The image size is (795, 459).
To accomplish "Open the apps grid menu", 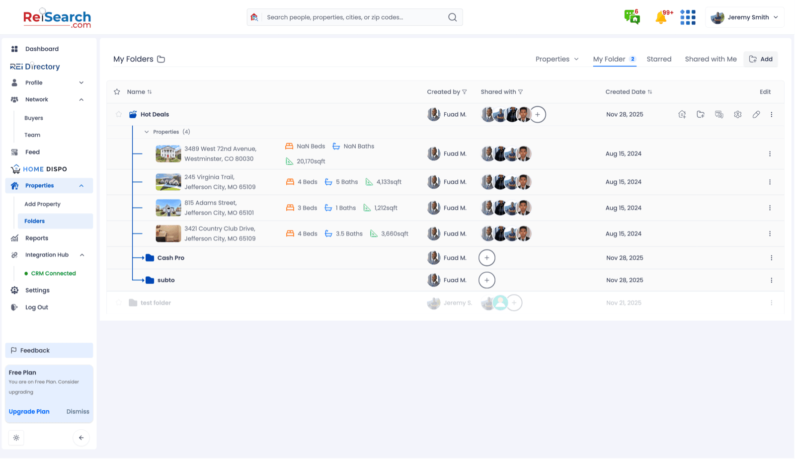I will pyautogui.click(x=688, y=17).
